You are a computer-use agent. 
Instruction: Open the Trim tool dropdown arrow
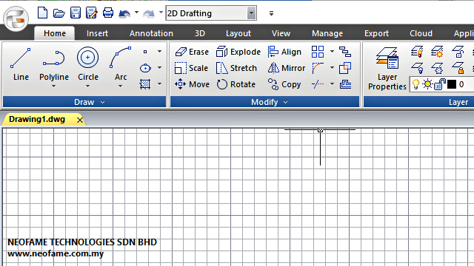click(x=332, y=84)
